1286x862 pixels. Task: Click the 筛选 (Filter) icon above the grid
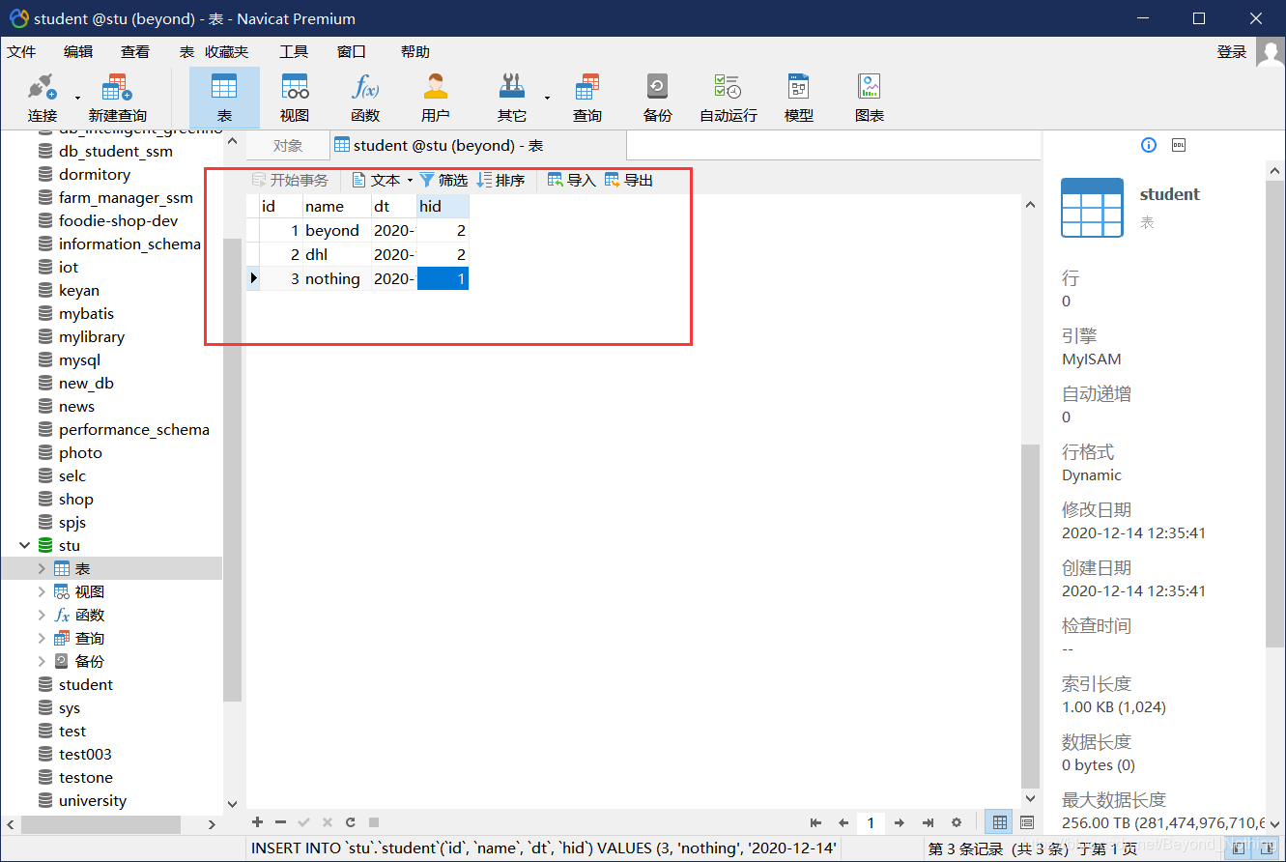pos(443,179)
